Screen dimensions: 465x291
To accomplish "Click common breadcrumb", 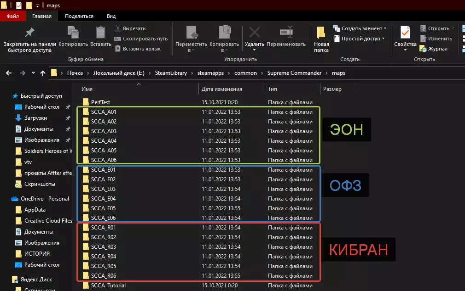I will tap(245, 73).
